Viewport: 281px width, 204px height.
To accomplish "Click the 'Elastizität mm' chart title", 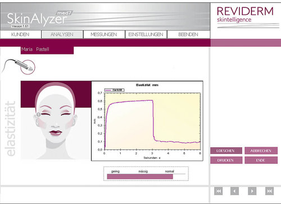I will pyautogui.click(x=147, y=85).
